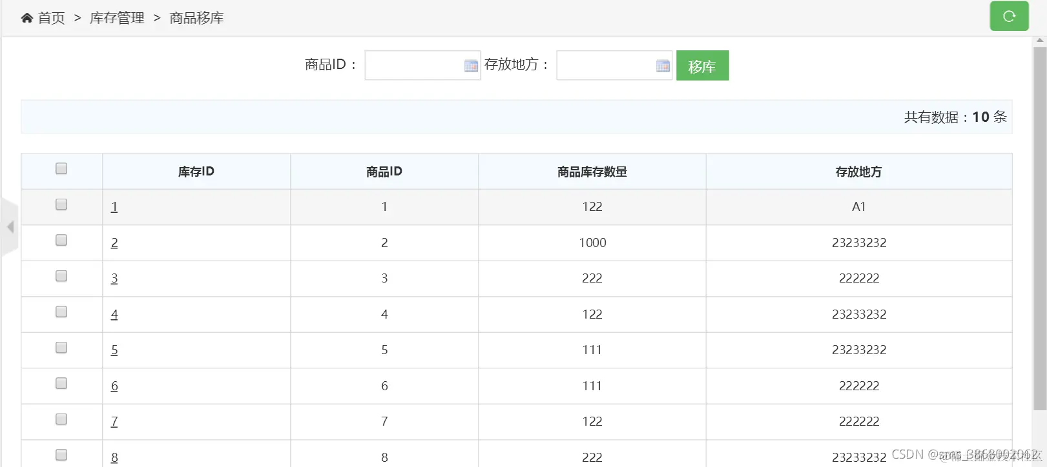The width and height of the screenshot is (1047, 467).
Task: Open 库存ID link 8
Action: (114, 458)
